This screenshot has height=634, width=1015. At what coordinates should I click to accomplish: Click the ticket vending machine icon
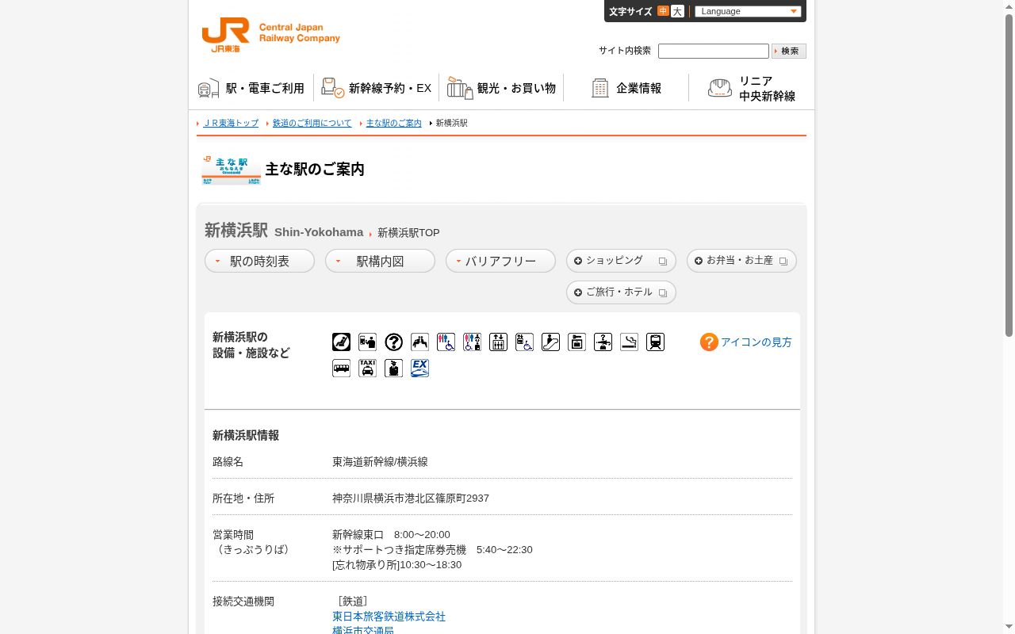coord(367,342)
